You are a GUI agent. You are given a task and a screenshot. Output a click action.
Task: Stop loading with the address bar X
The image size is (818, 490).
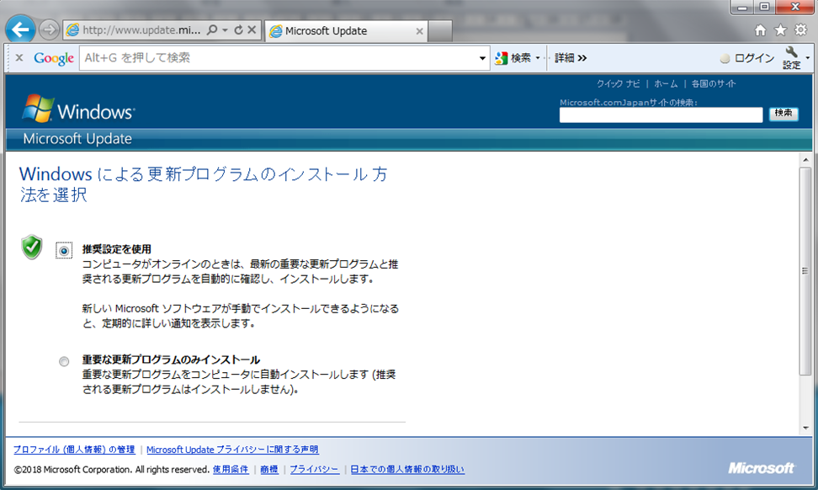pyautogui.click(x=252, y=29)
